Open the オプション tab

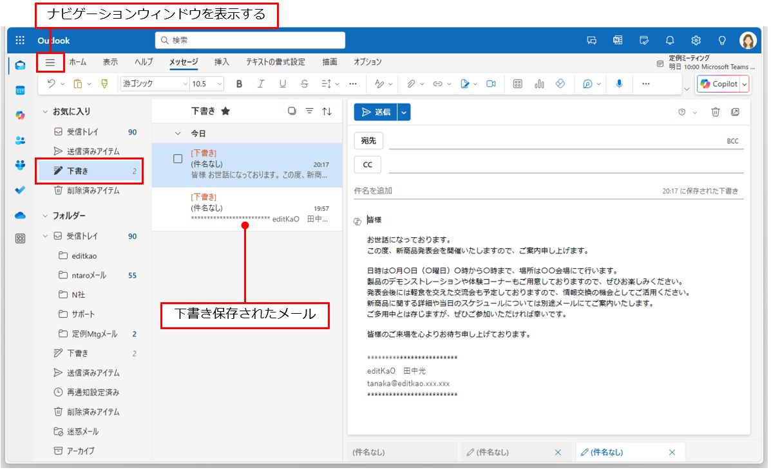pyautogui.click(x=367, y=62)
